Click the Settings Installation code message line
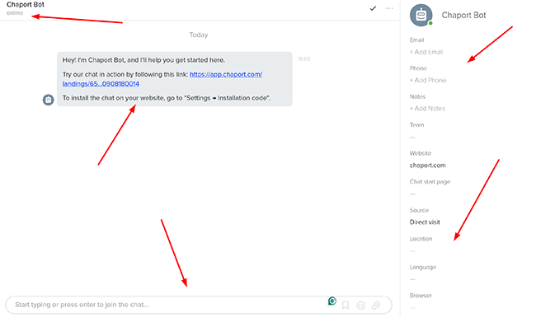 click(x=166, y=98)
